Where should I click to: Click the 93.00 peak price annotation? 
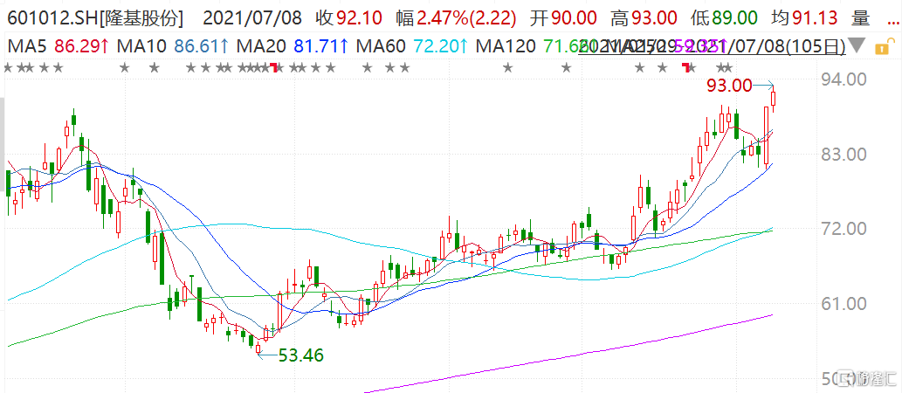[x=729, y=86]
